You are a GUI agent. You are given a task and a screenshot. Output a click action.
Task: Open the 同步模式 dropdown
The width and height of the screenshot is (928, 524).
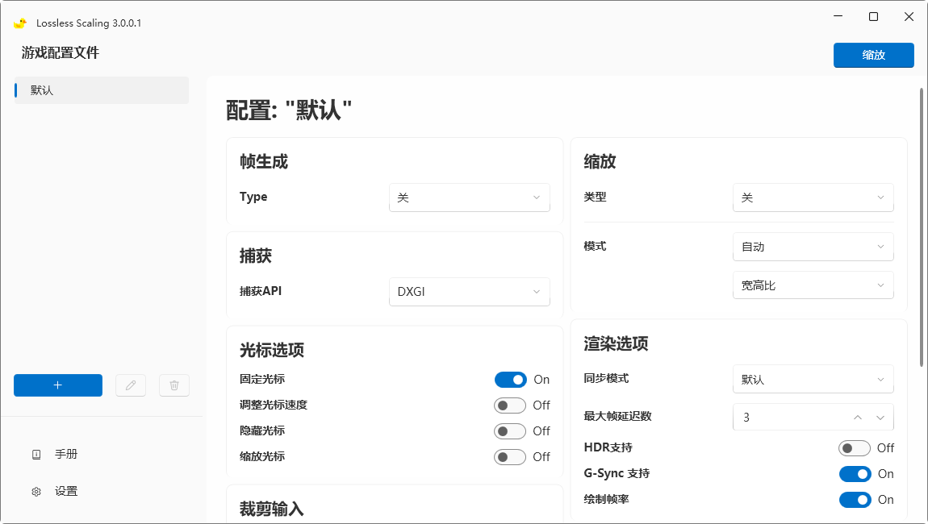click(x=813, y=379)
